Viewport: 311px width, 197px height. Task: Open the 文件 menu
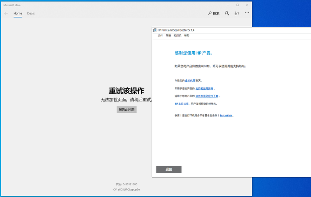160,35
